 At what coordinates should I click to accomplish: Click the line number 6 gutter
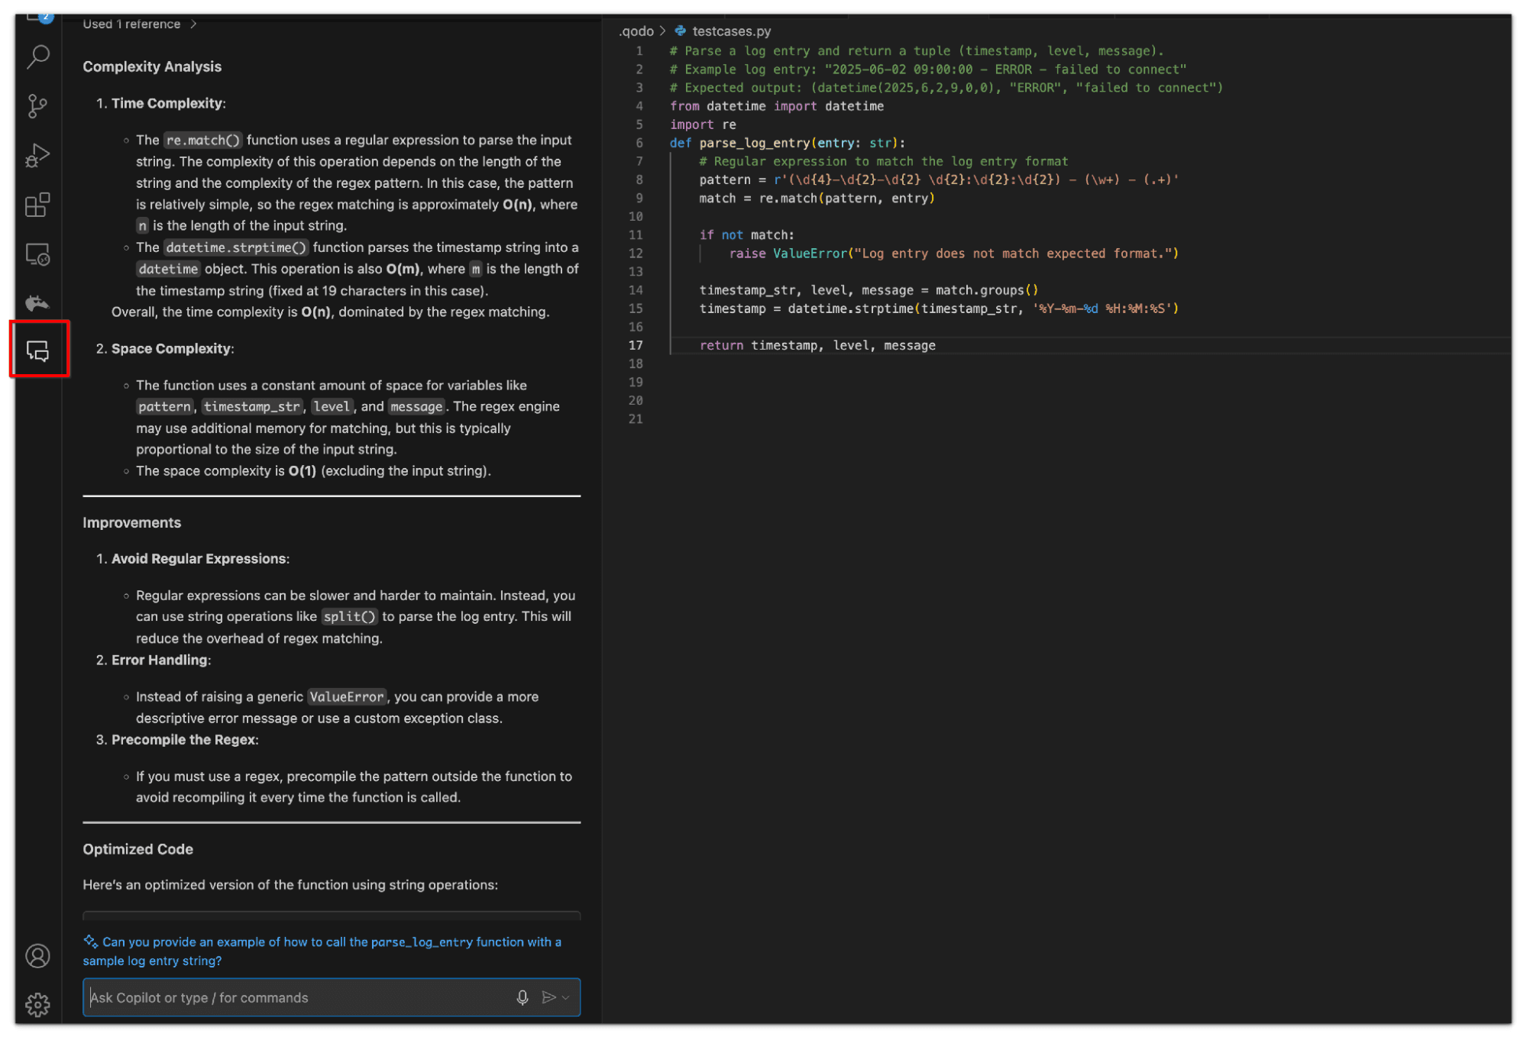pyautogui.click(x=639, y=143)
